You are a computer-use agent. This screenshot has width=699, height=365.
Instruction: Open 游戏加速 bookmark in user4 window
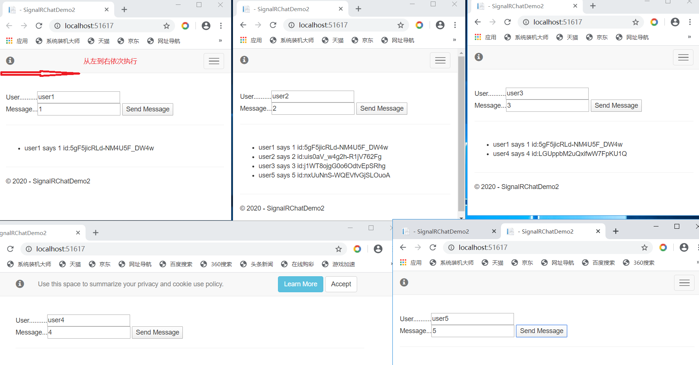pyautogui.click(x=338, y=264)
